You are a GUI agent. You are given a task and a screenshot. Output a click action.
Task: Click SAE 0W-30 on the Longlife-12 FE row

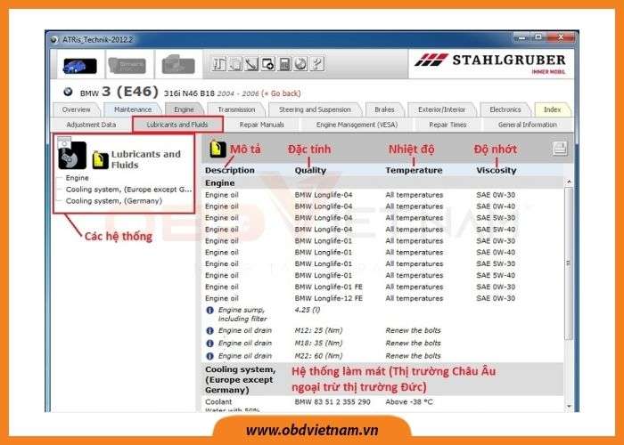(496, 298)
